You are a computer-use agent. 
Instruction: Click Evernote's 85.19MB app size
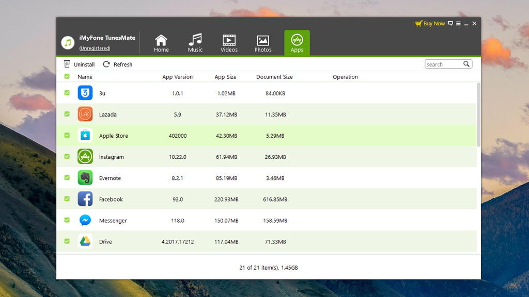coord(226,178)
